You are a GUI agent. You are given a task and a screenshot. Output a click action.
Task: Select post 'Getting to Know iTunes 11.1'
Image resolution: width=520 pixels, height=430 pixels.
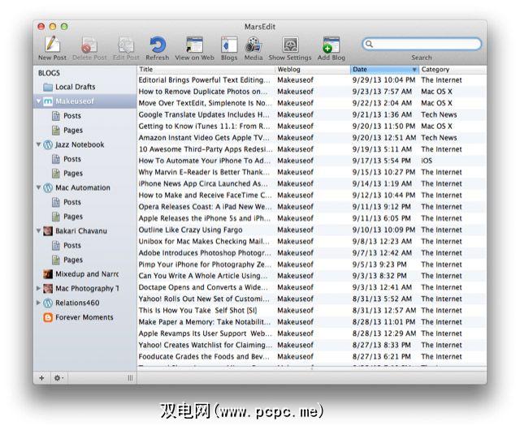(x=312, y=127)
